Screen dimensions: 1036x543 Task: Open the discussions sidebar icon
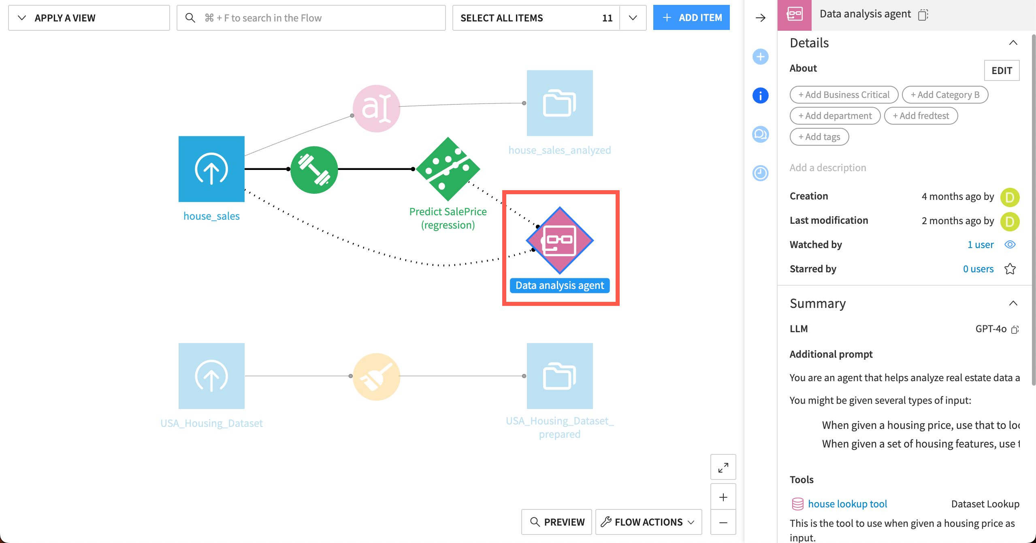[761, 134]
